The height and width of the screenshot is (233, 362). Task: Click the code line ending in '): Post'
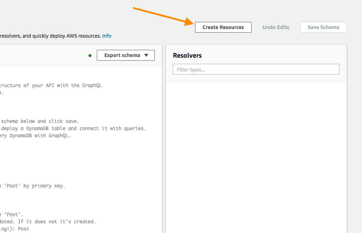coord(15,229)
